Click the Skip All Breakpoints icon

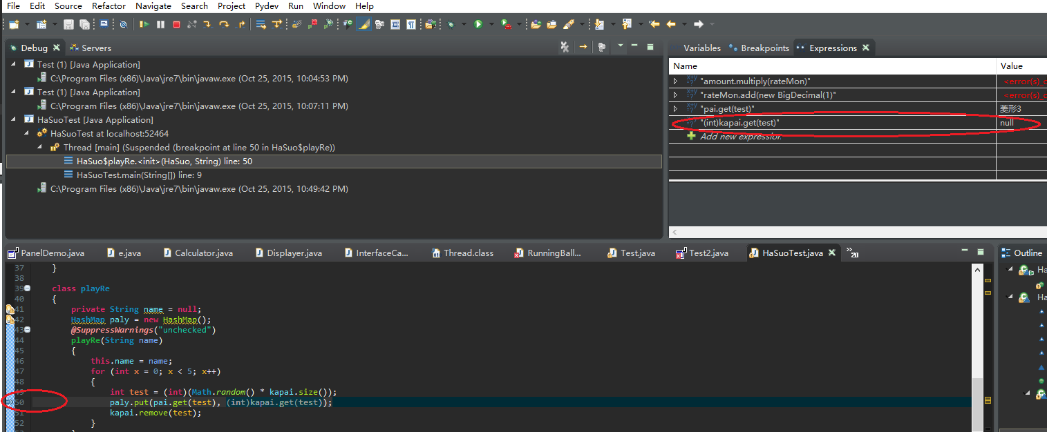point(123,24)
